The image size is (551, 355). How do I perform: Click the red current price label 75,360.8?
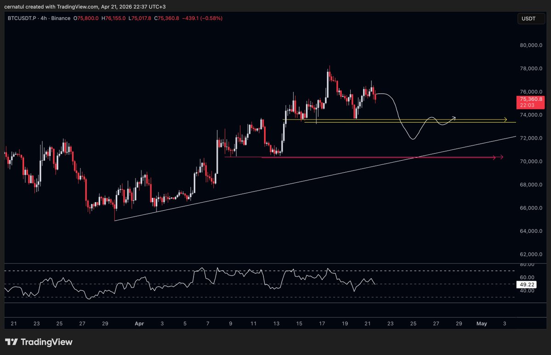(x=531, y=99)
